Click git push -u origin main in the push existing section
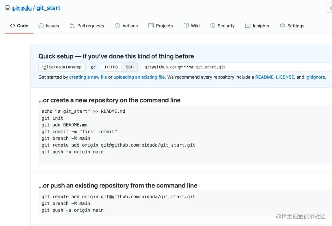Screen dimensions: 332x226 (73, 210)
